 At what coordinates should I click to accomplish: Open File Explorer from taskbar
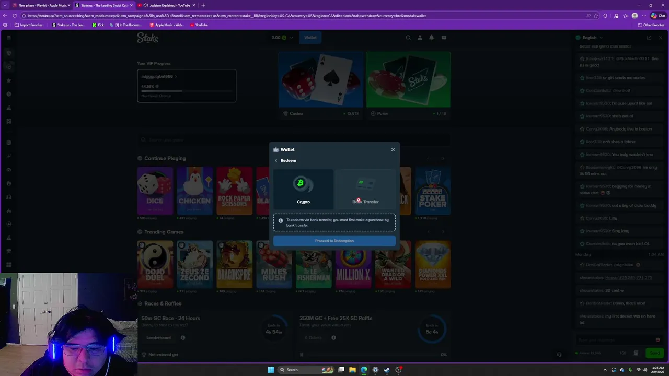(x=352, y=370)
